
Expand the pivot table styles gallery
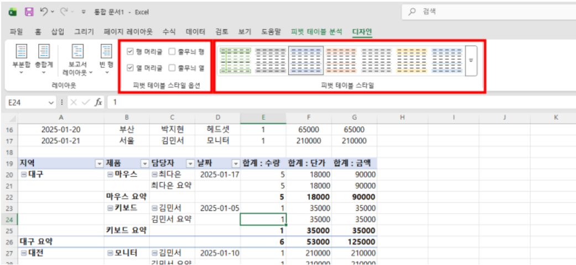(471, 60)
